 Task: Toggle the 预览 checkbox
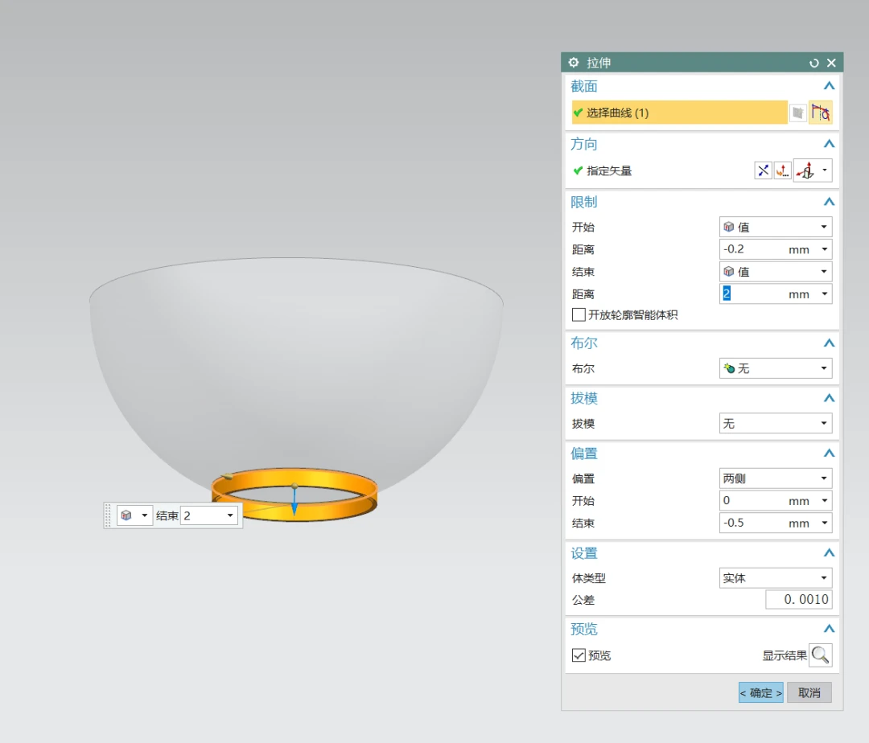[x=579, y=655]
